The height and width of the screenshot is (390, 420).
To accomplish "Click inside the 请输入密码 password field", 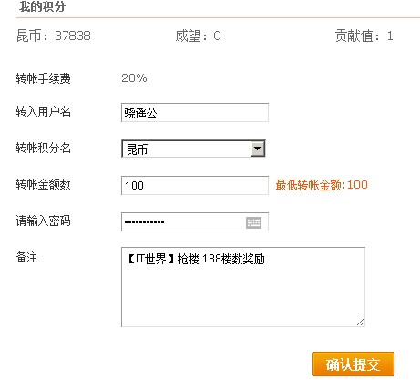I will pos(195,222).
